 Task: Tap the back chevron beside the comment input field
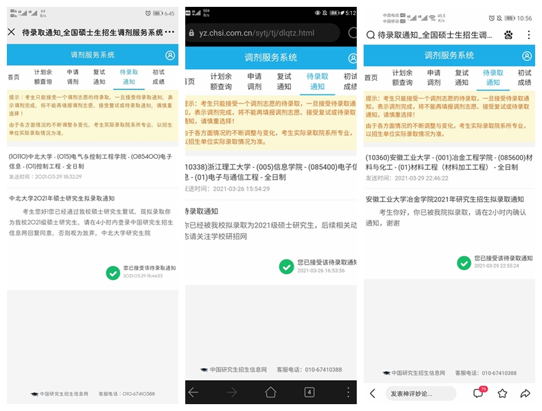click(373, 394)
